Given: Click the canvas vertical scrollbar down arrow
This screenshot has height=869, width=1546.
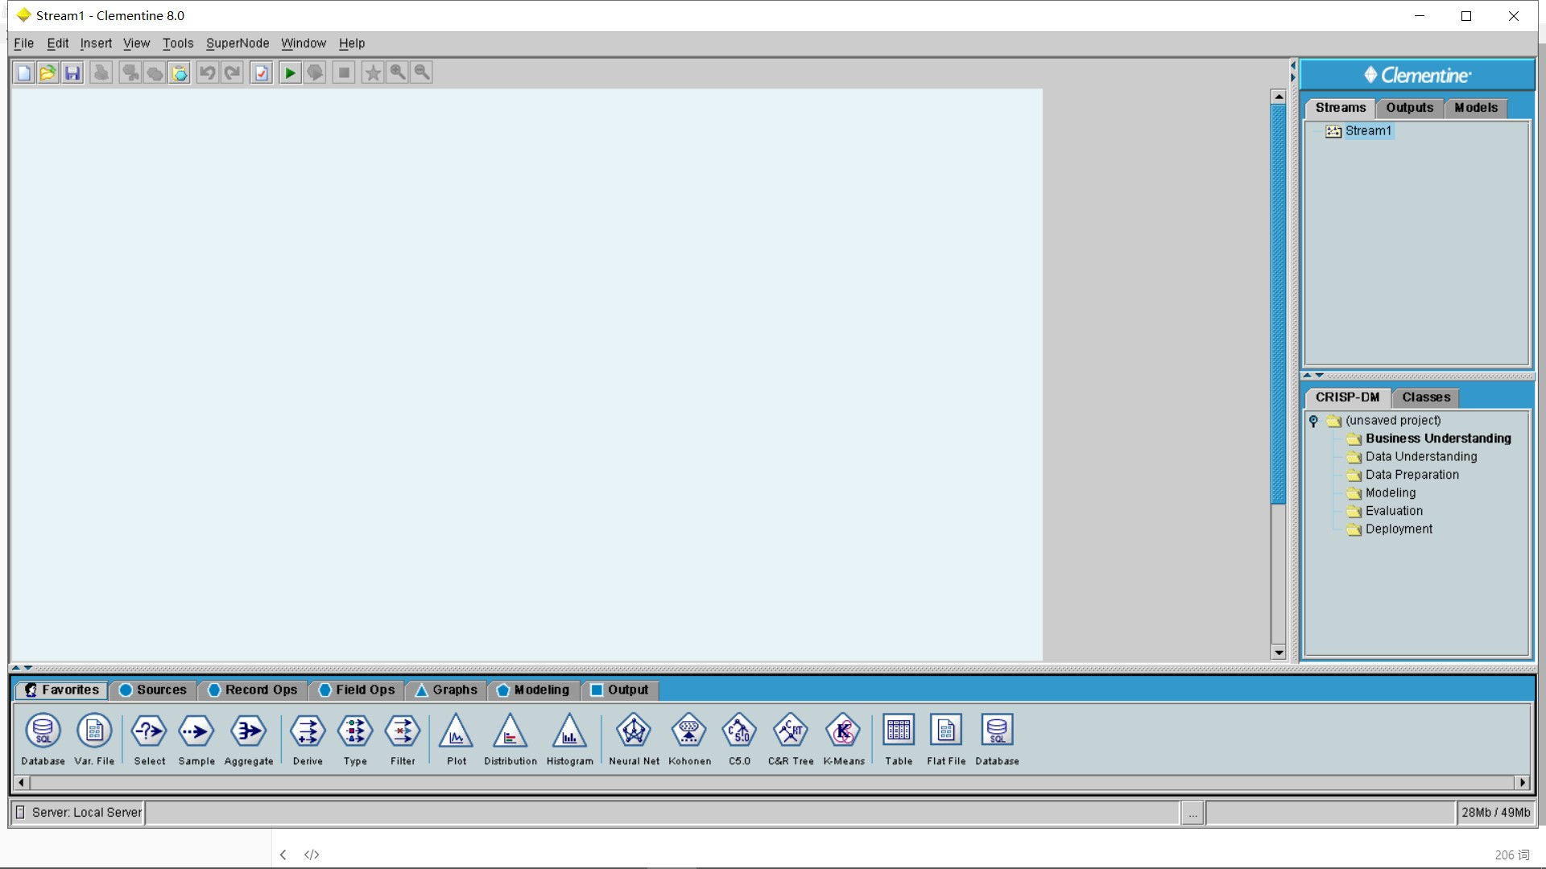Looking at the screenshot, I should 1278,653.
